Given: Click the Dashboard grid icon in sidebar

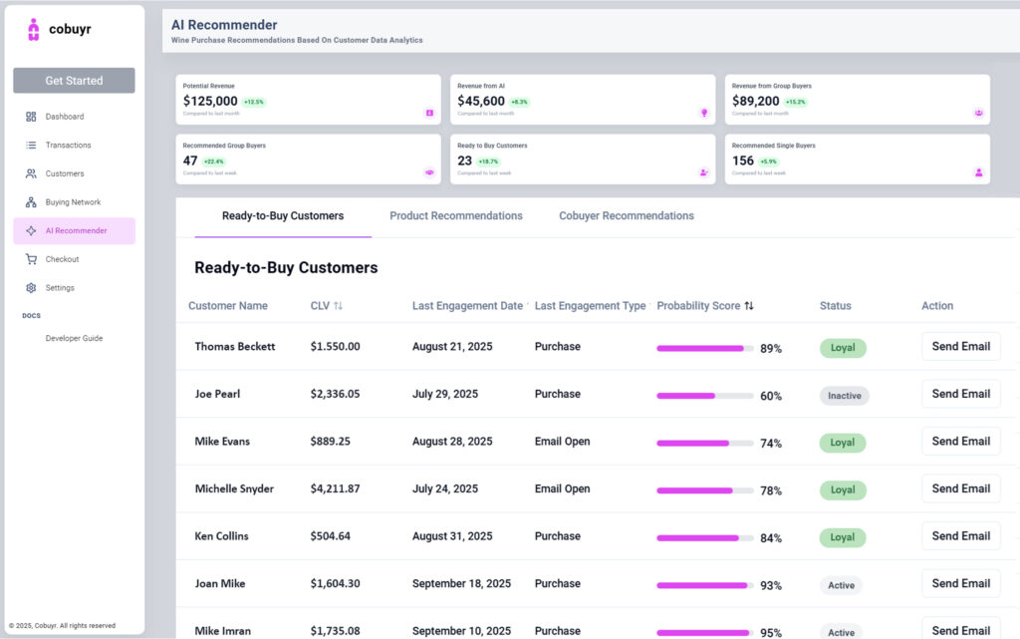Looking at the screenshot, I should click(31, 117).
